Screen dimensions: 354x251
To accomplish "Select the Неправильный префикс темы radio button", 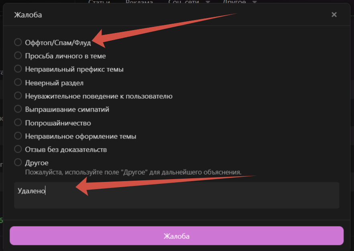I will [x=18, y=69].
